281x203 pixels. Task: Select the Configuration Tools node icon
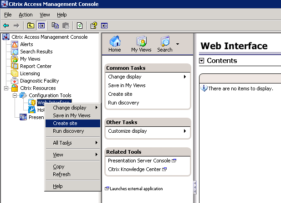click(23, 95)
